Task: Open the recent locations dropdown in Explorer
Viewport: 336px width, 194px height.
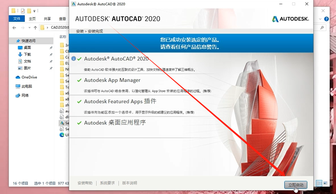Action: click(29, 27)
